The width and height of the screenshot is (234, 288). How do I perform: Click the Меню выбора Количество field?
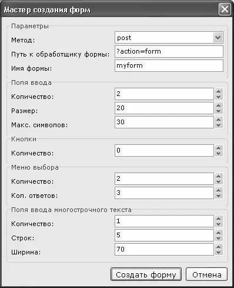coord(164,179)
